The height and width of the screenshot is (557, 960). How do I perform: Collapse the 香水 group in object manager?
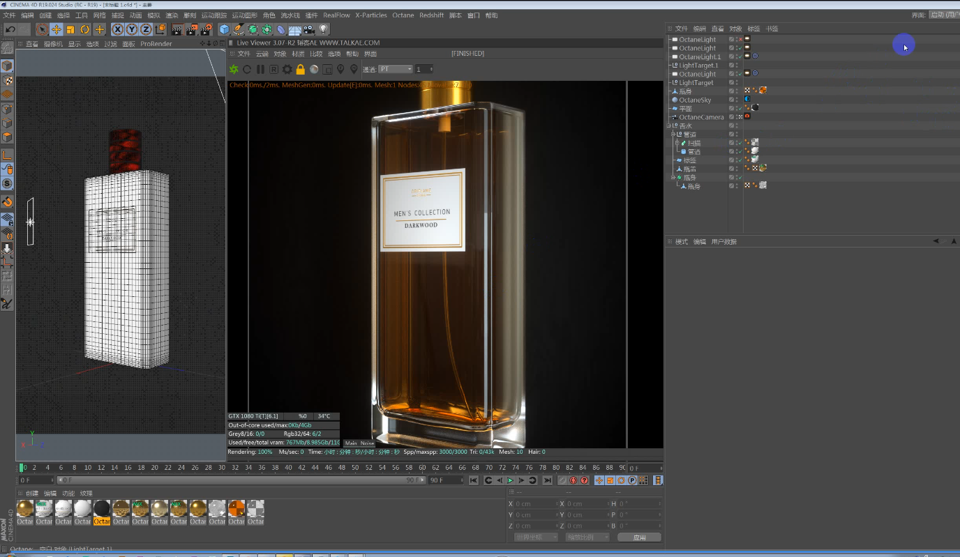pos(670,125)
